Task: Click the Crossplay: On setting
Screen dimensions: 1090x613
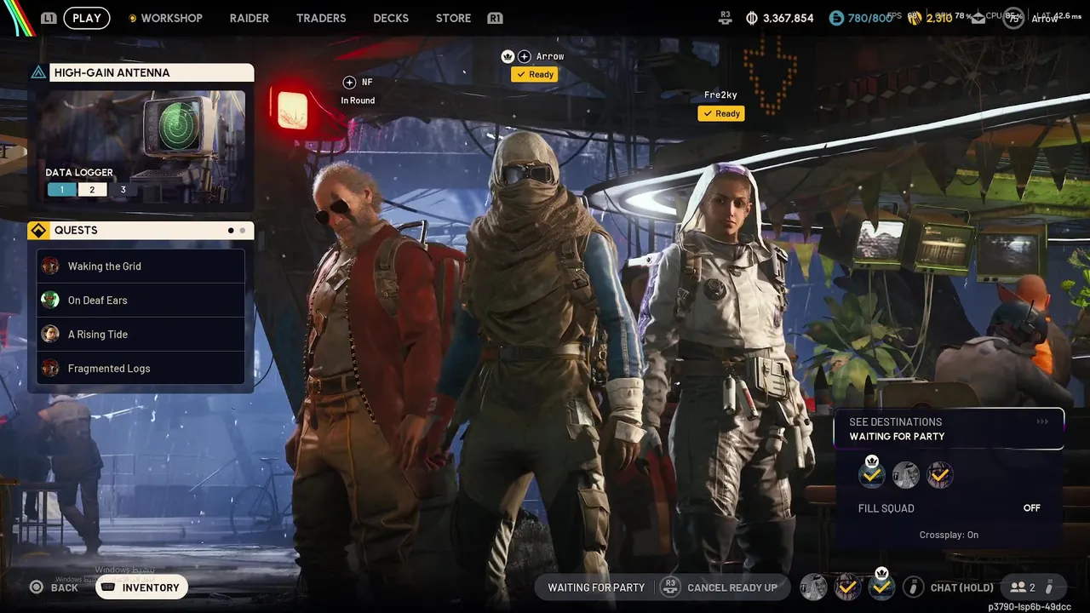Action: [x=949, y=535]
